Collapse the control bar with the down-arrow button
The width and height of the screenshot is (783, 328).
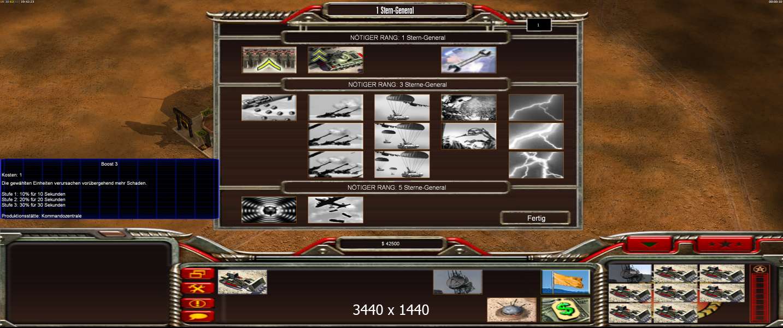650,244
